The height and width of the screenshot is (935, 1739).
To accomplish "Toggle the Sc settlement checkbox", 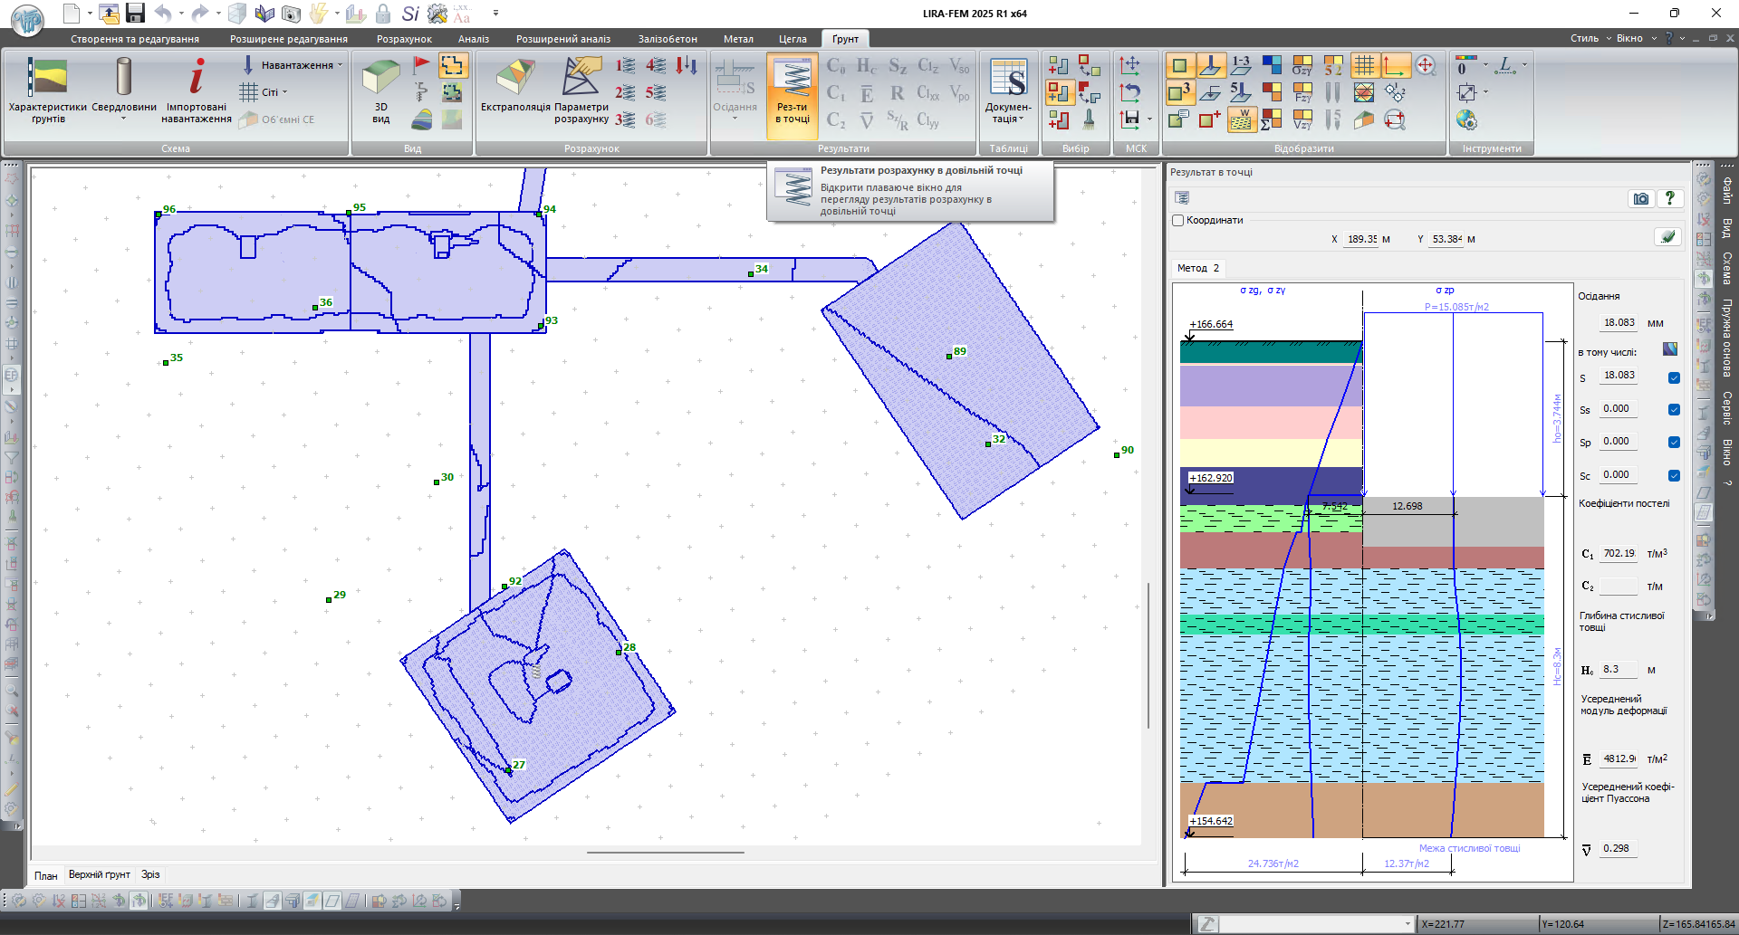I will 1674,476.
